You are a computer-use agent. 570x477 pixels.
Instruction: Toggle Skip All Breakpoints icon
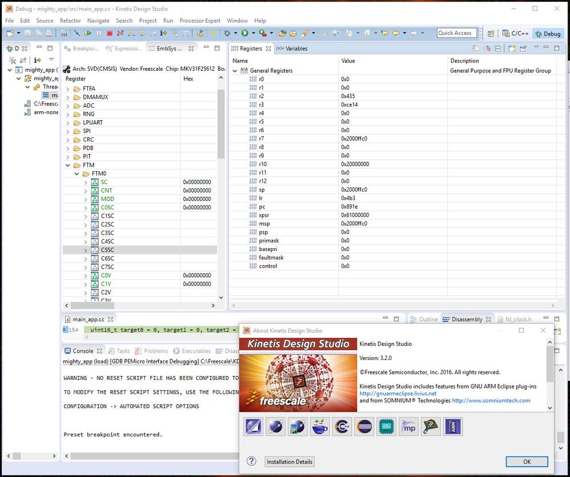76,33
